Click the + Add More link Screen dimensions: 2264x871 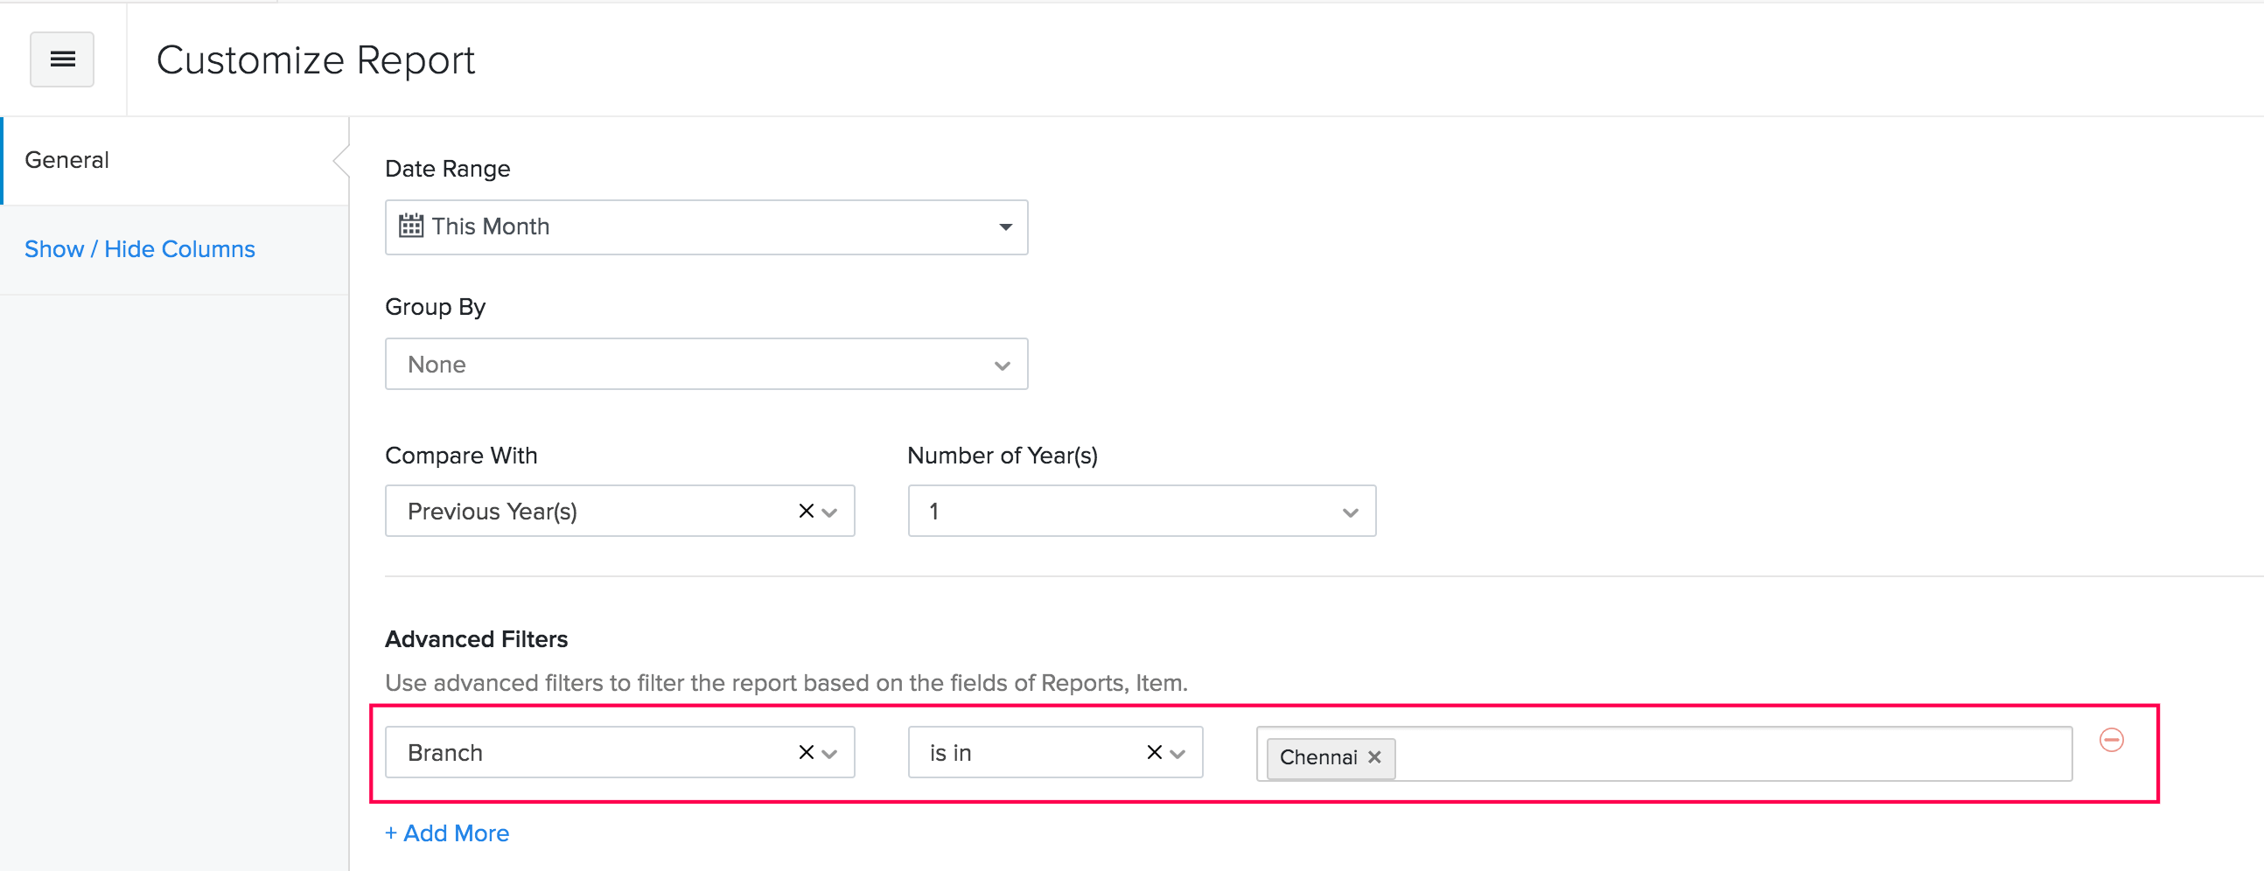pyautogui.click(x=446, y=833)
